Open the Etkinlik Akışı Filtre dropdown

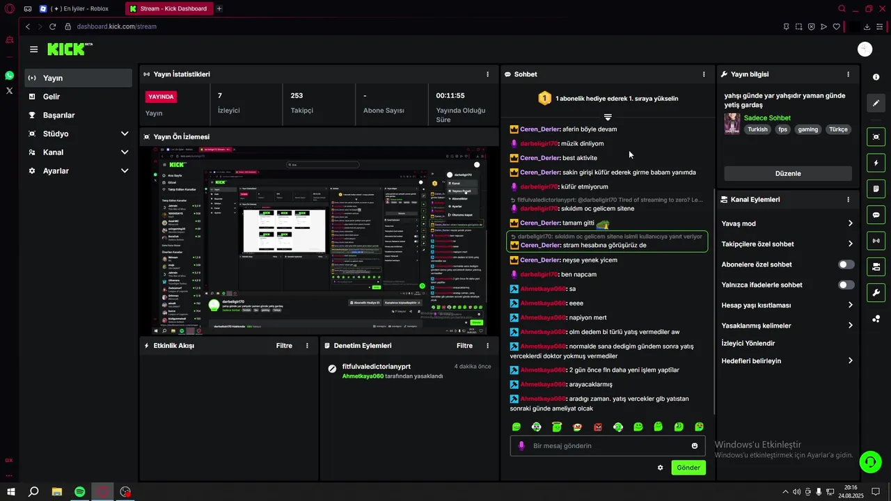284,345
